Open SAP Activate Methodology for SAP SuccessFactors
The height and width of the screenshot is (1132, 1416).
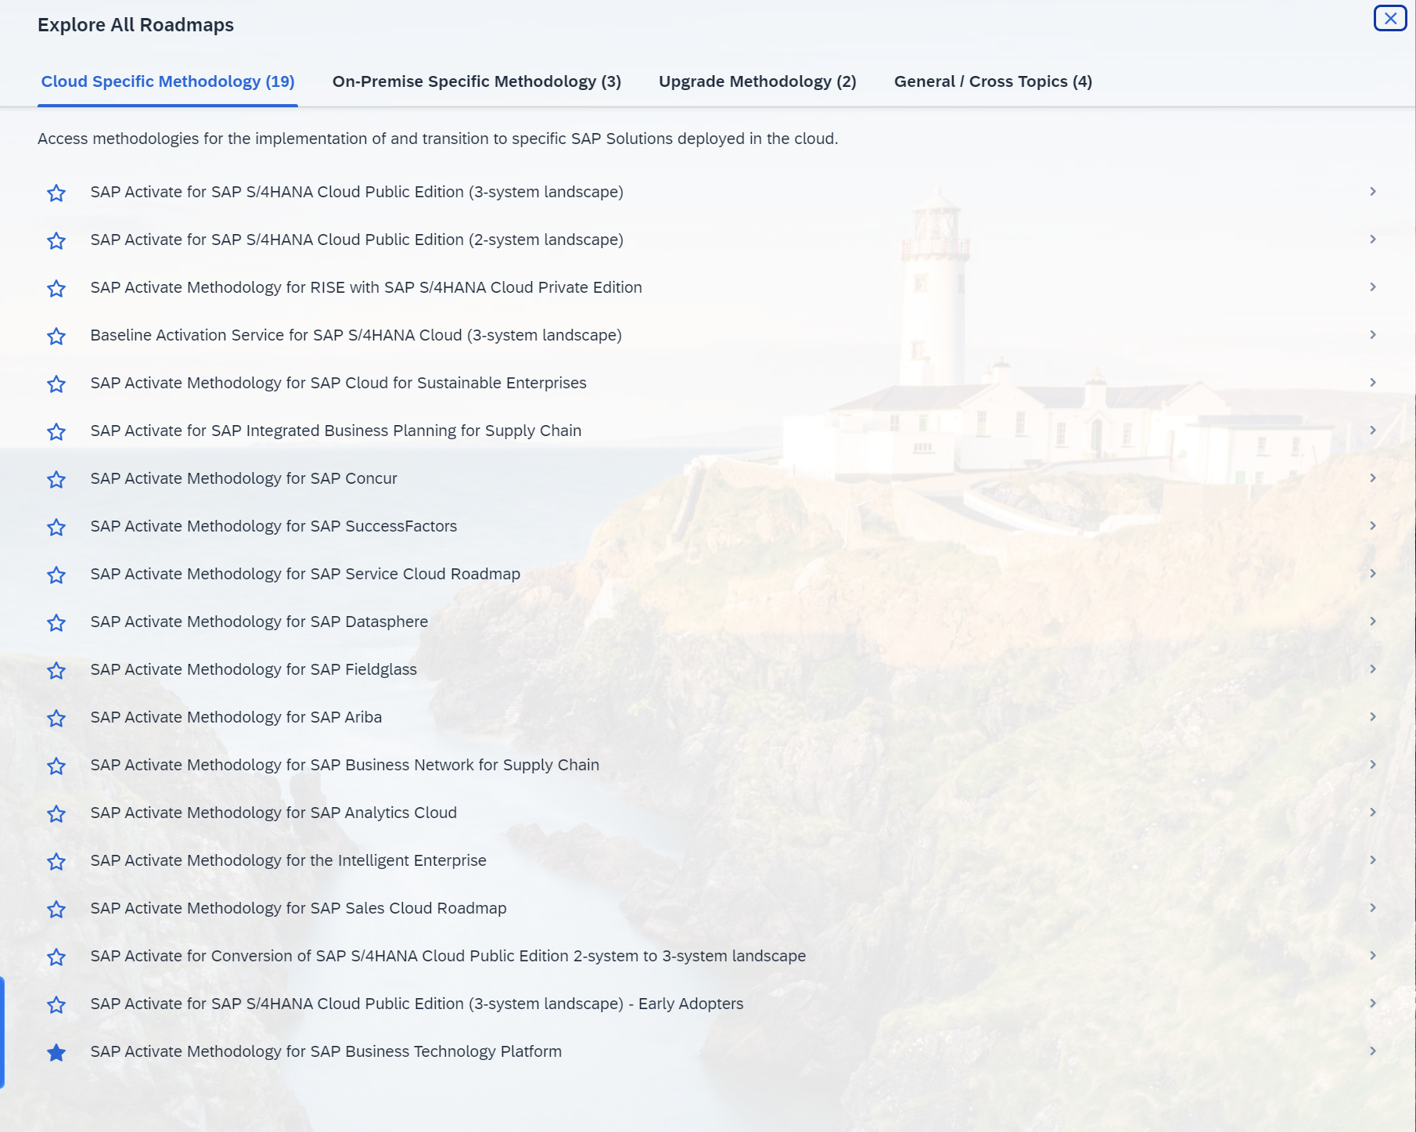(274, 526)
